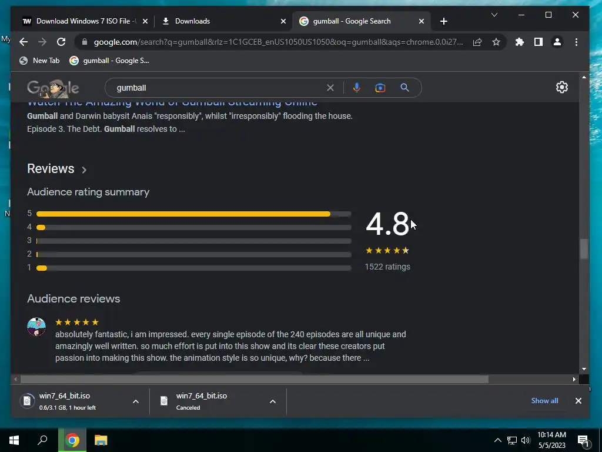Open the Windows Start menu

[14, 440]
